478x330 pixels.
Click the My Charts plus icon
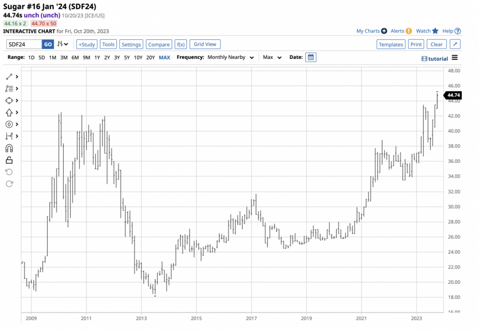[384, 31]
